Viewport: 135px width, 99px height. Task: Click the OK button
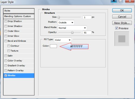pos(122,10)
